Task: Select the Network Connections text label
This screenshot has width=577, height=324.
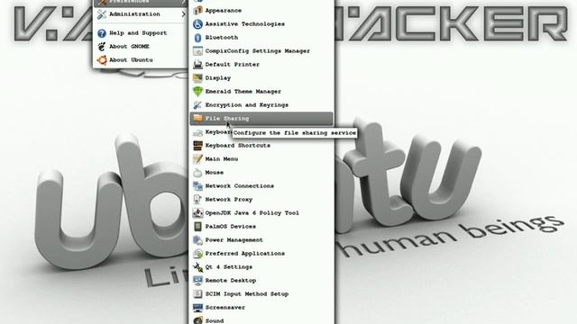Action: coord(240,186)
